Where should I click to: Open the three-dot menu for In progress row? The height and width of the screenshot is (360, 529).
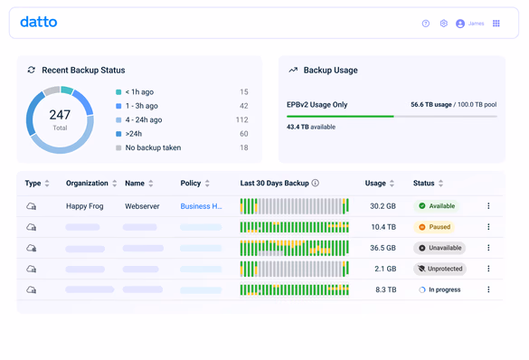pyautogui.click(x=488, y=289)
